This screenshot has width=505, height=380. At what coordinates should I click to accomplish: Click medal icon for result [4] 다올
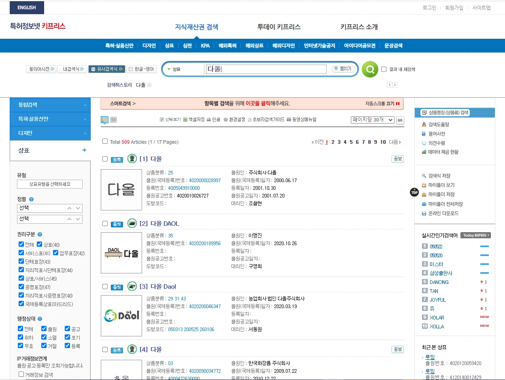(132, 349)
